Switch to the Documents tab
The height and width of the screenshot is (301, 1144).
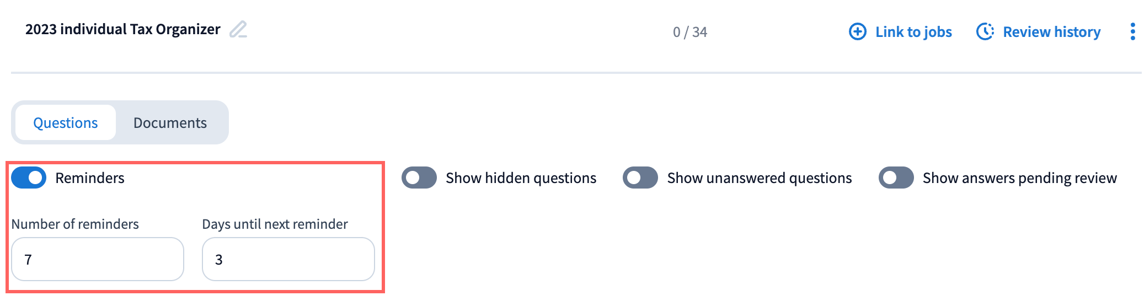[170, 123]
